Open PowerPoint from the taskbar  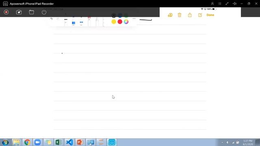pyautogui.click(x=80, y=142)
